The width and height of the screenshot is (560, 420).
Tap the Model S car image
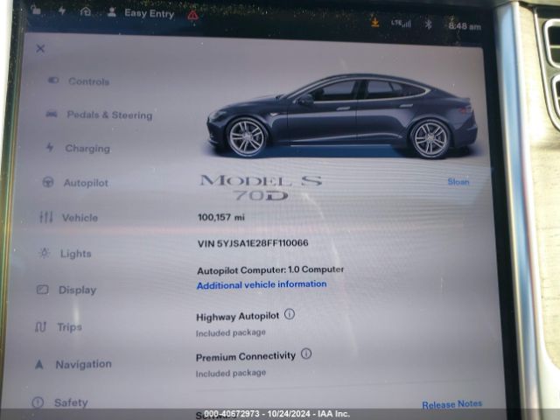pyautogui.click(x=342, y=115)
